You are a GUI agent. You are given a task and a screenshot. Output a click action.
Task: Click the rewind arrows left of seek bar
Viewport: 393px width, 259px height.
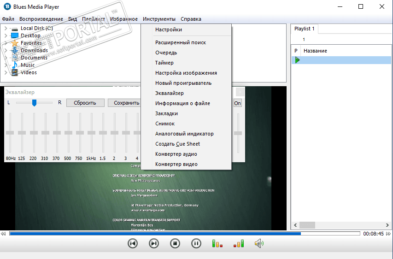click(x=3, y=234)
